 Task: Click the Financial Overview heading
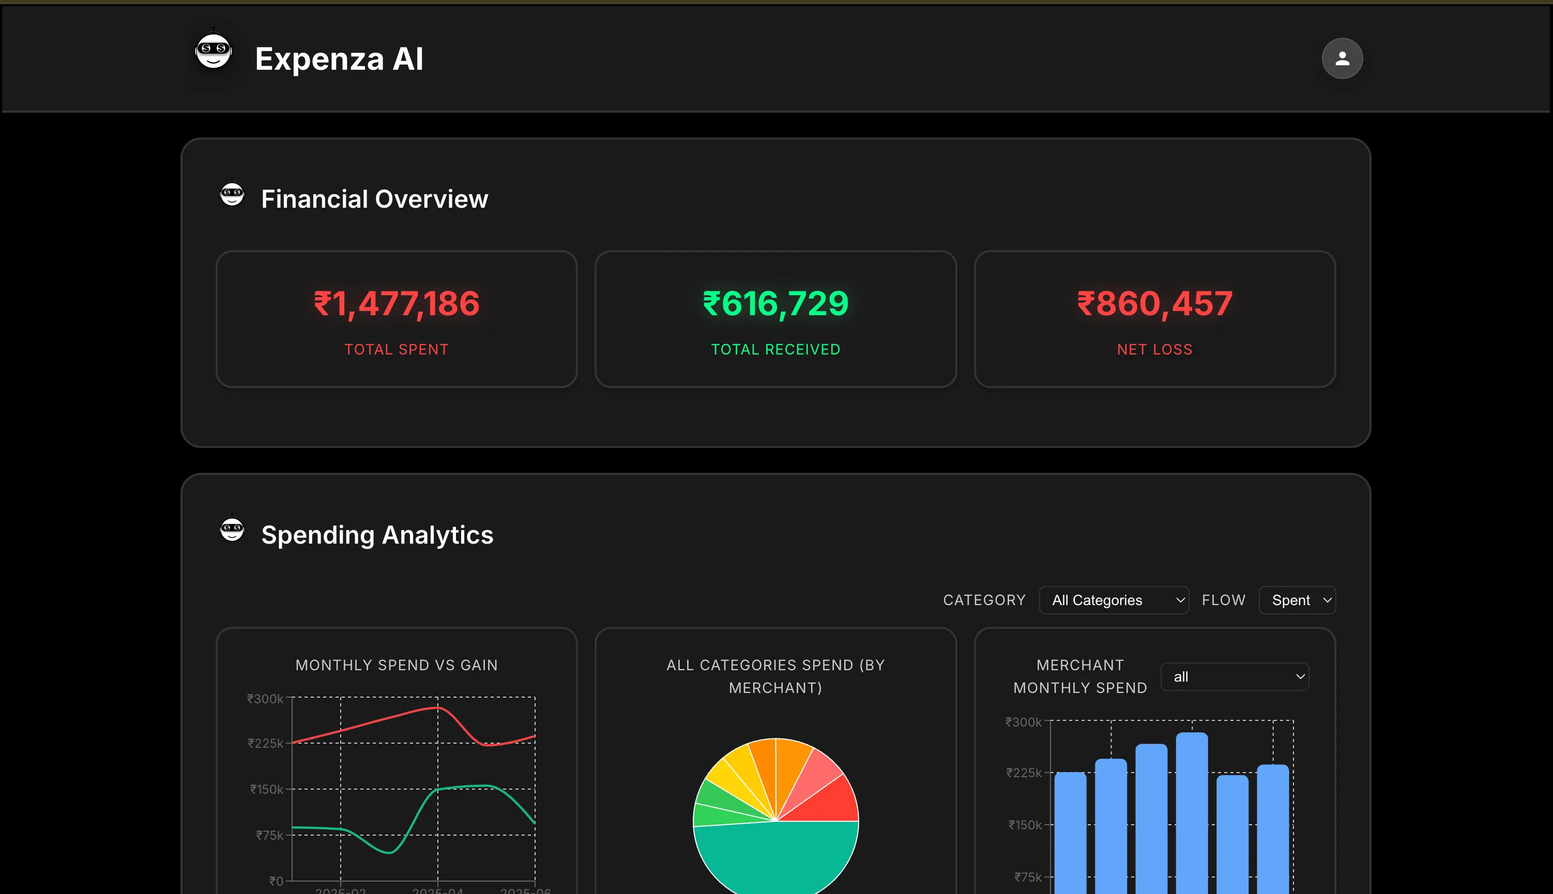click(375, 199)
